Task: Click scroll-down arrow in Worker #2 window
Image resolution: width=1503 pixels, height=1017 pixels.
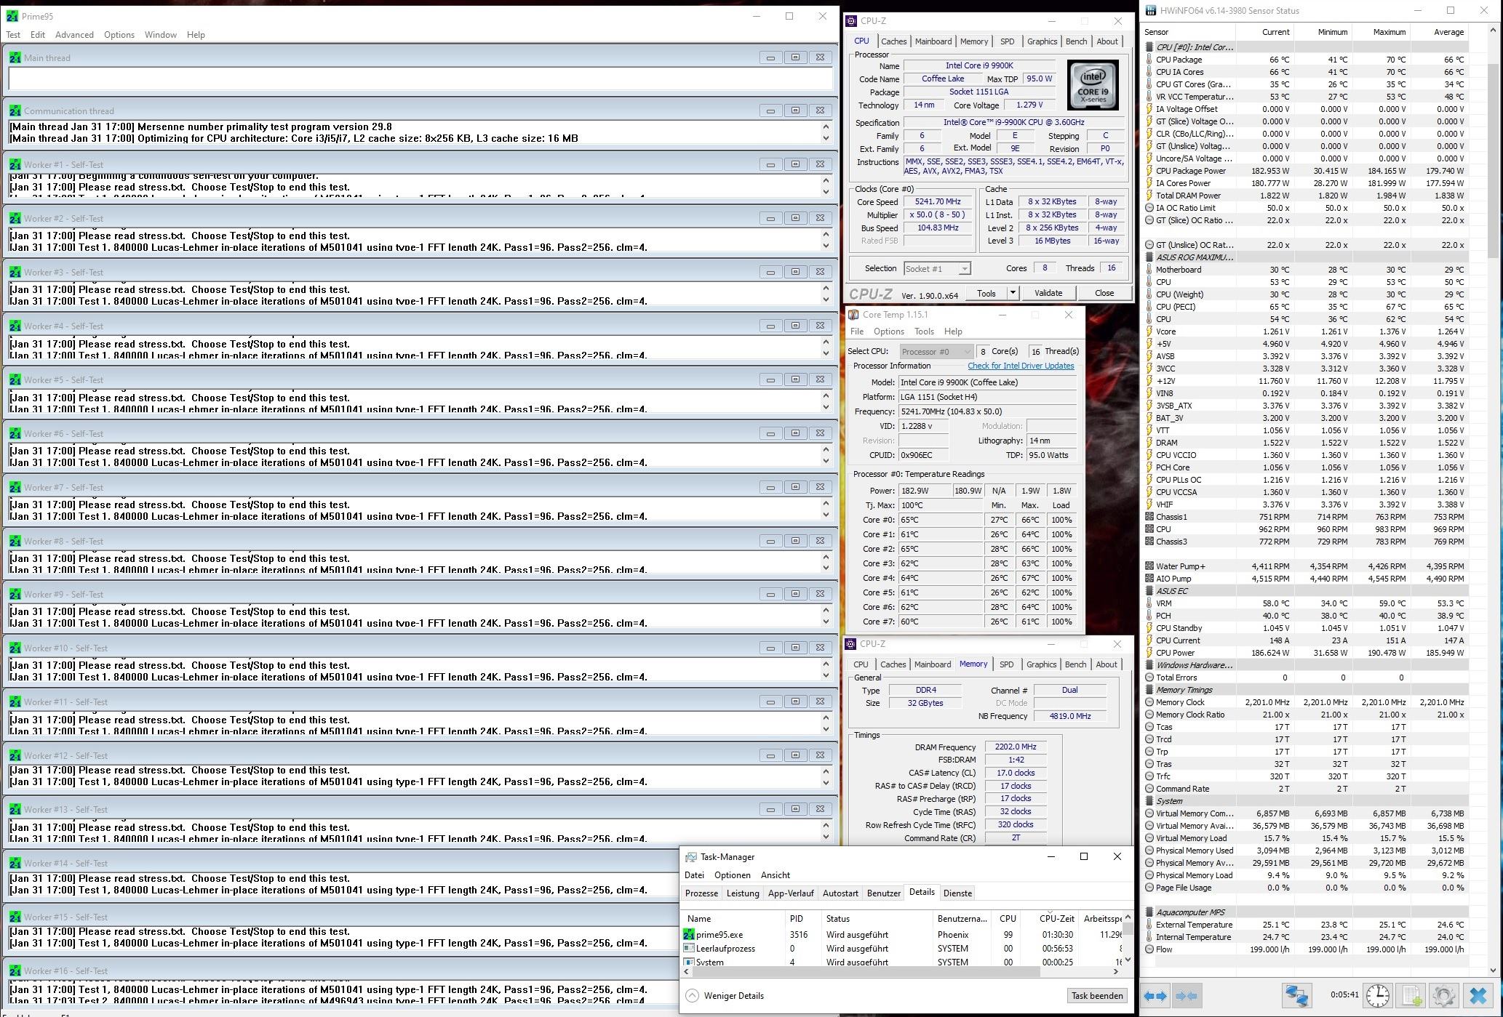Action: [x=826, y=246]
